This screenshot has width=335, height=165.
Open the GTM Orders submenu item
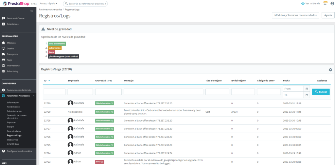tap(13, 144)
